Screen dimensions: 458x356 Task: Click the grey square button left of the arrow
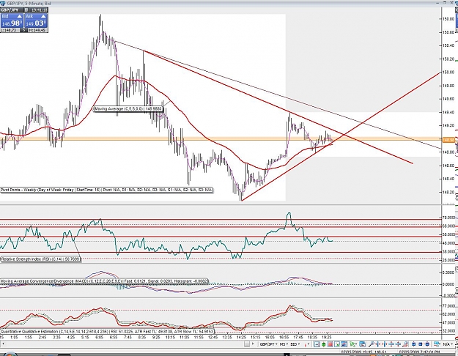247,344
